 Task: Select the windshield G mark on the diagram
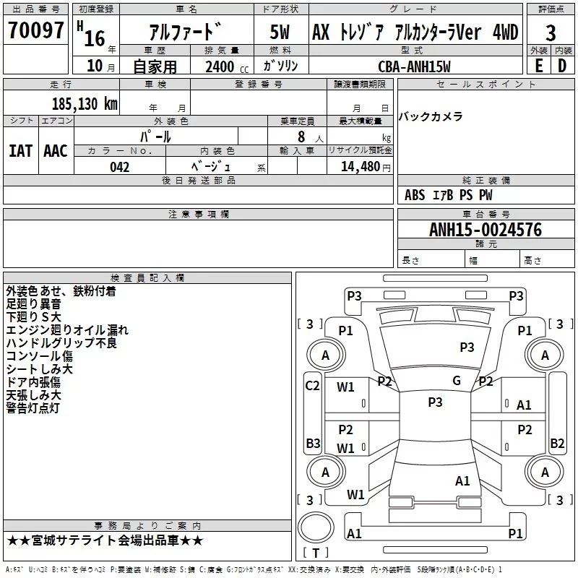pos(457,380)
